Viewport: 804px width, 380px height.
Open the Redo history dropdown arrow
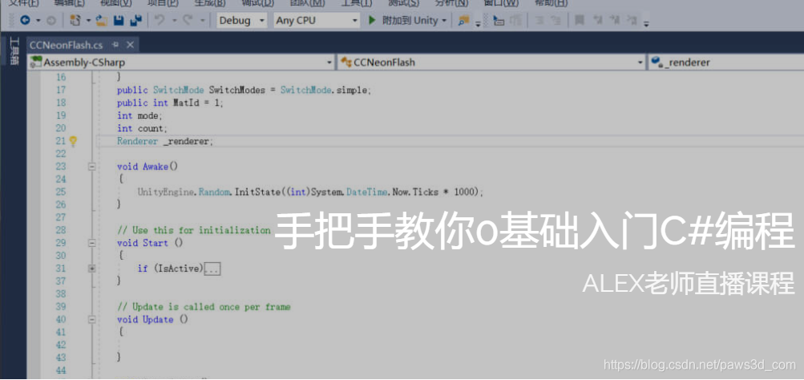pyautogui.click(x=202, y=21)
